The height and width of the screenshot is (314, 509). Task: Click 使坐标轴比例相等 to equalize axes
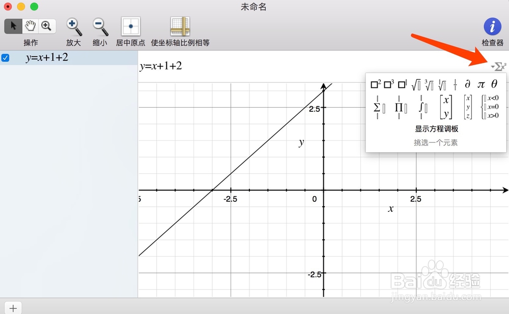(179, 26)
